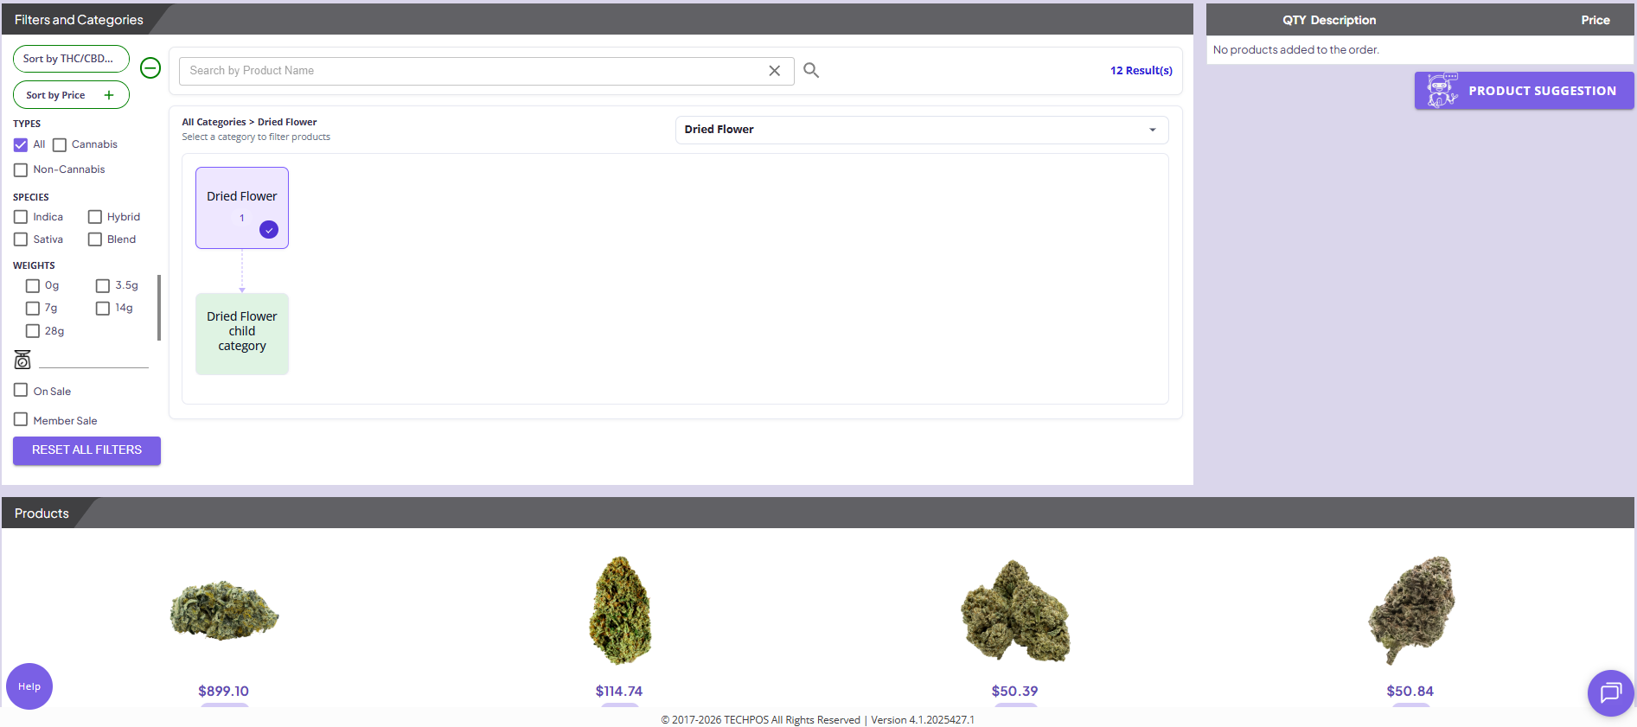Click the Filters and Categories header
This screenshot has width=1637, height=727.
tap(79, 20)
